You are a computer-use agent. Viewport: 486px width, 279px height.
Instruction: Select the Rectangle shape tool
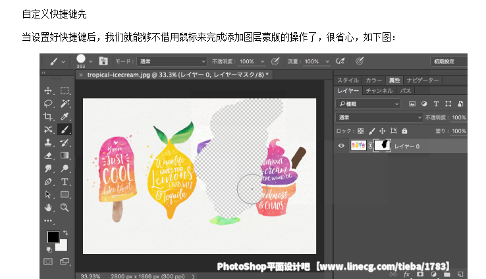tap(65, 195)
